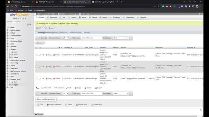The width and height of the screenshot is (209, 117).
Task: Click the Edit inline link
Action: tap(49, 32)
